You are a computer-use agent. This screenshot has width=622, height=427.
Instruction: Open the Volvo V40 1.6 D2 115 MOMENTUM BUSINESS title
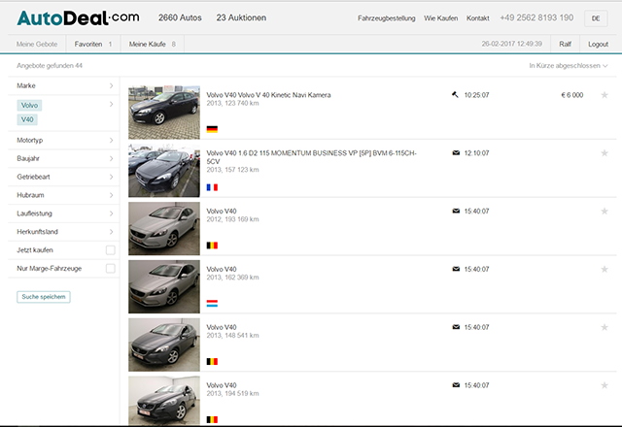311,157
